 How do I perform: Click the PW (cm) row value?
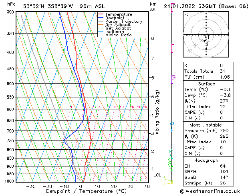pyautogui.click(x=225, y=77)
